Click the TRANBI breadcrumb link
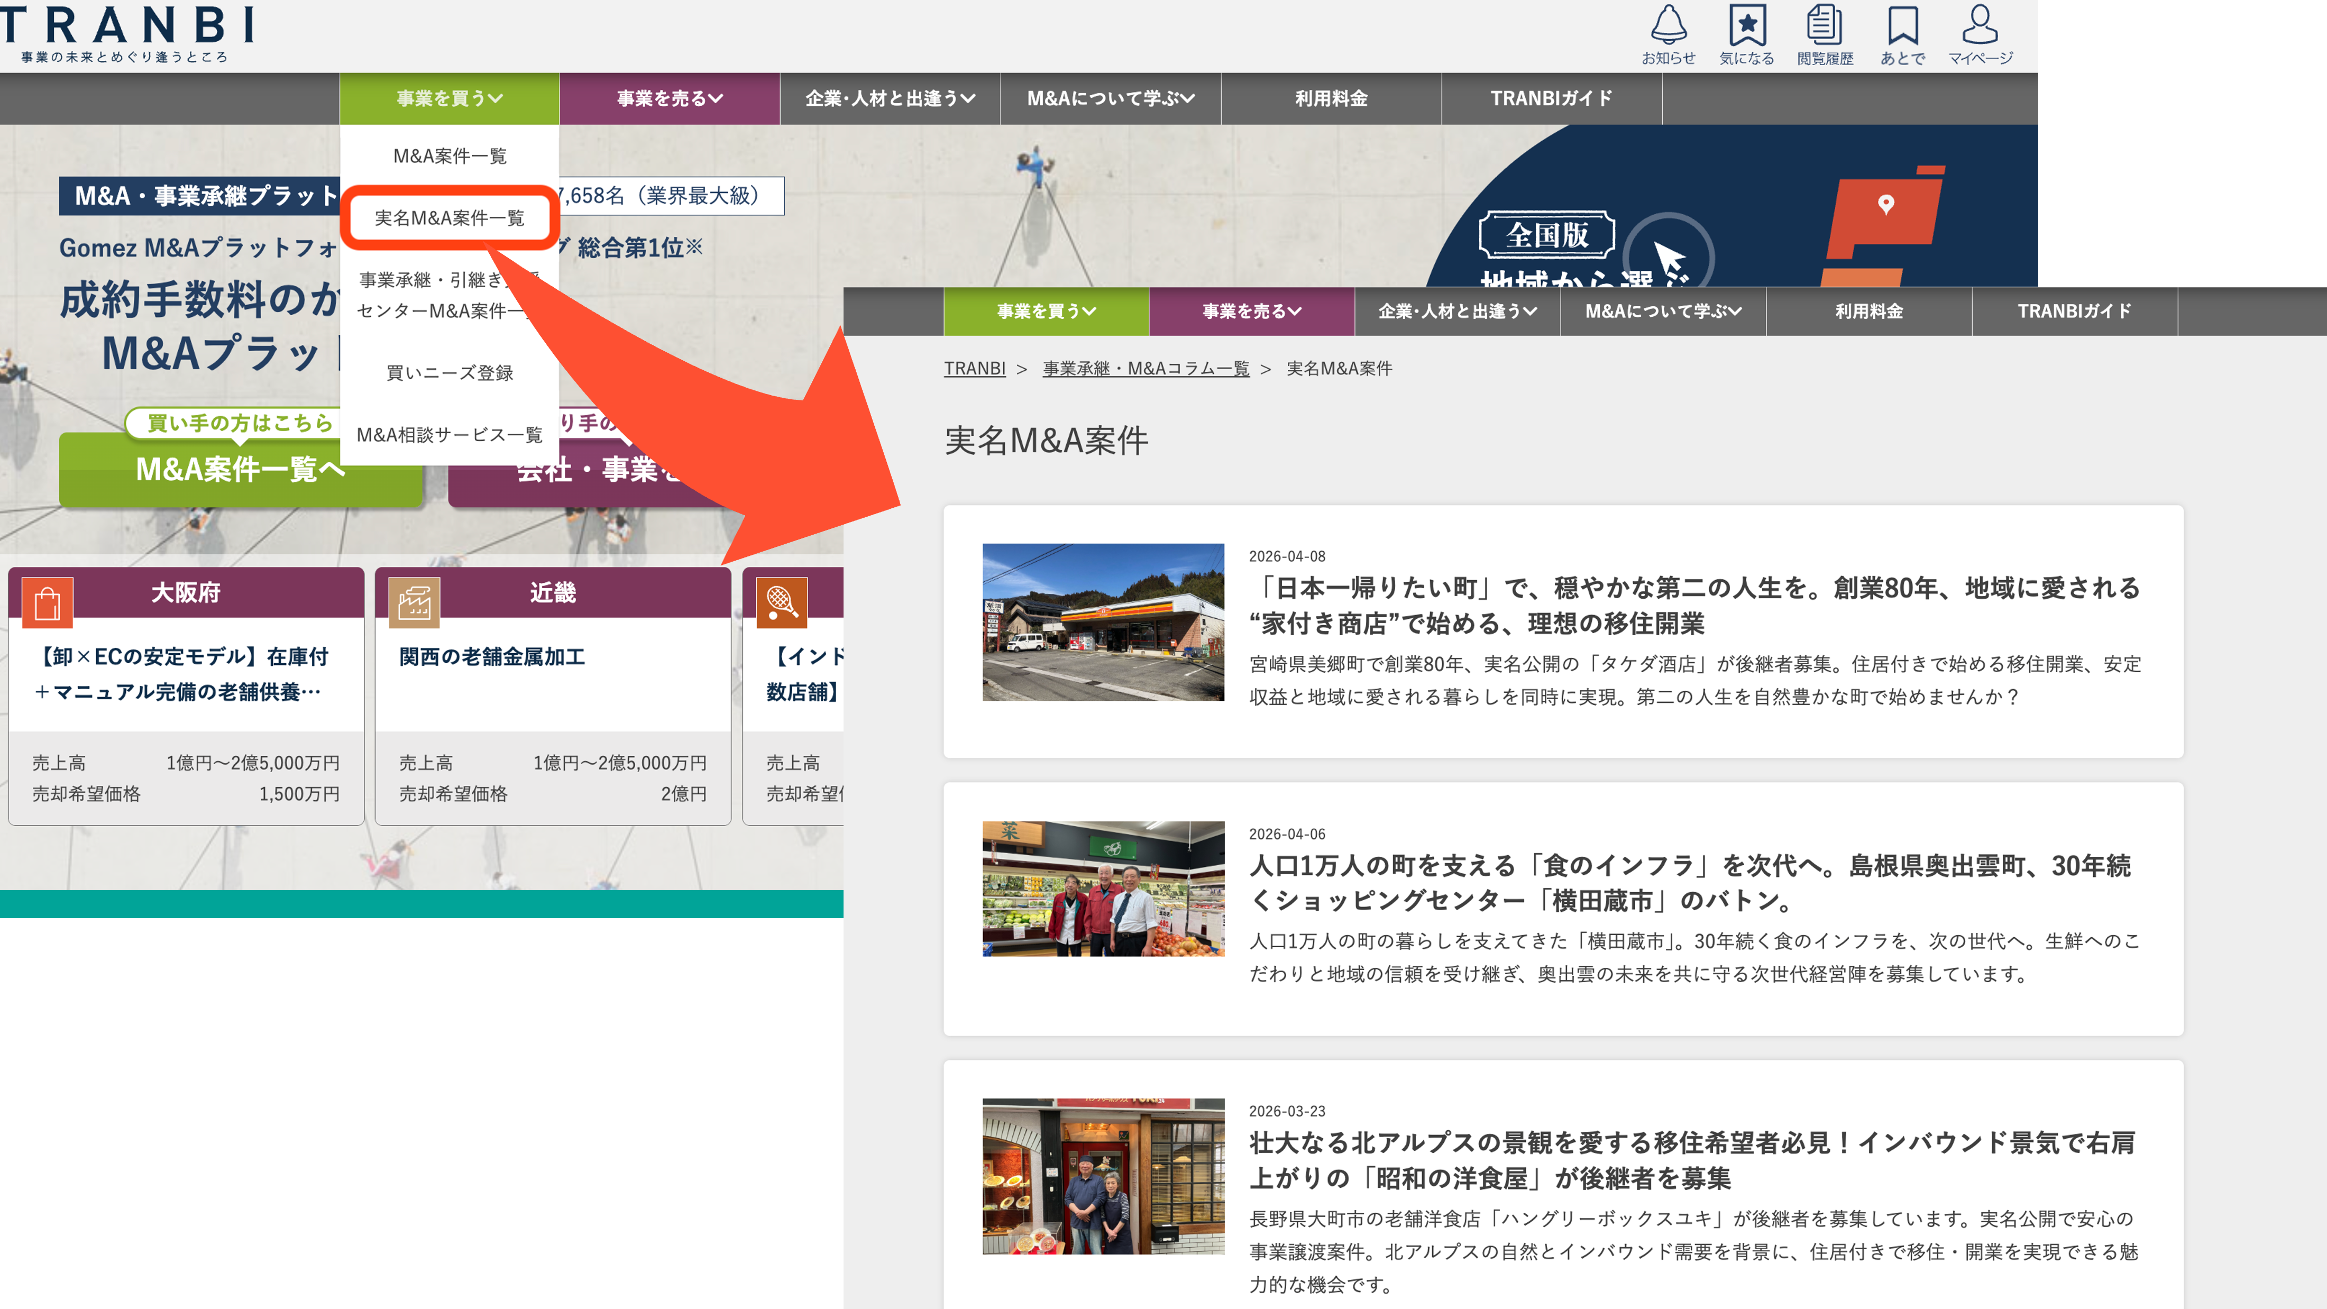 tap(974, 369)
